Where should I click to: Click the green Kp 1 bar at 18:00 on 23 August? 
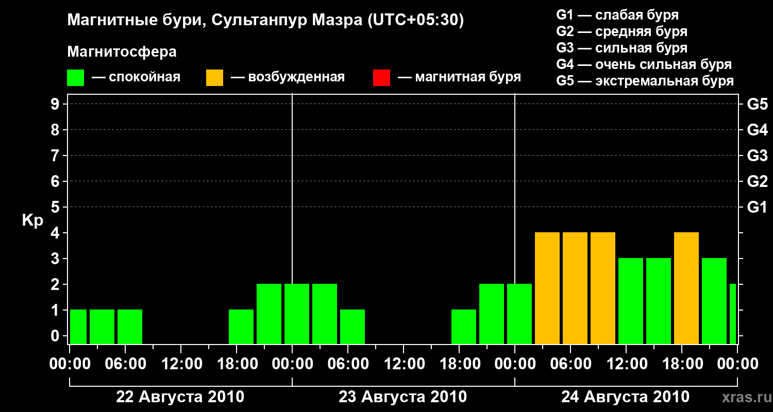pyautogui.click(x=464, y=327)
